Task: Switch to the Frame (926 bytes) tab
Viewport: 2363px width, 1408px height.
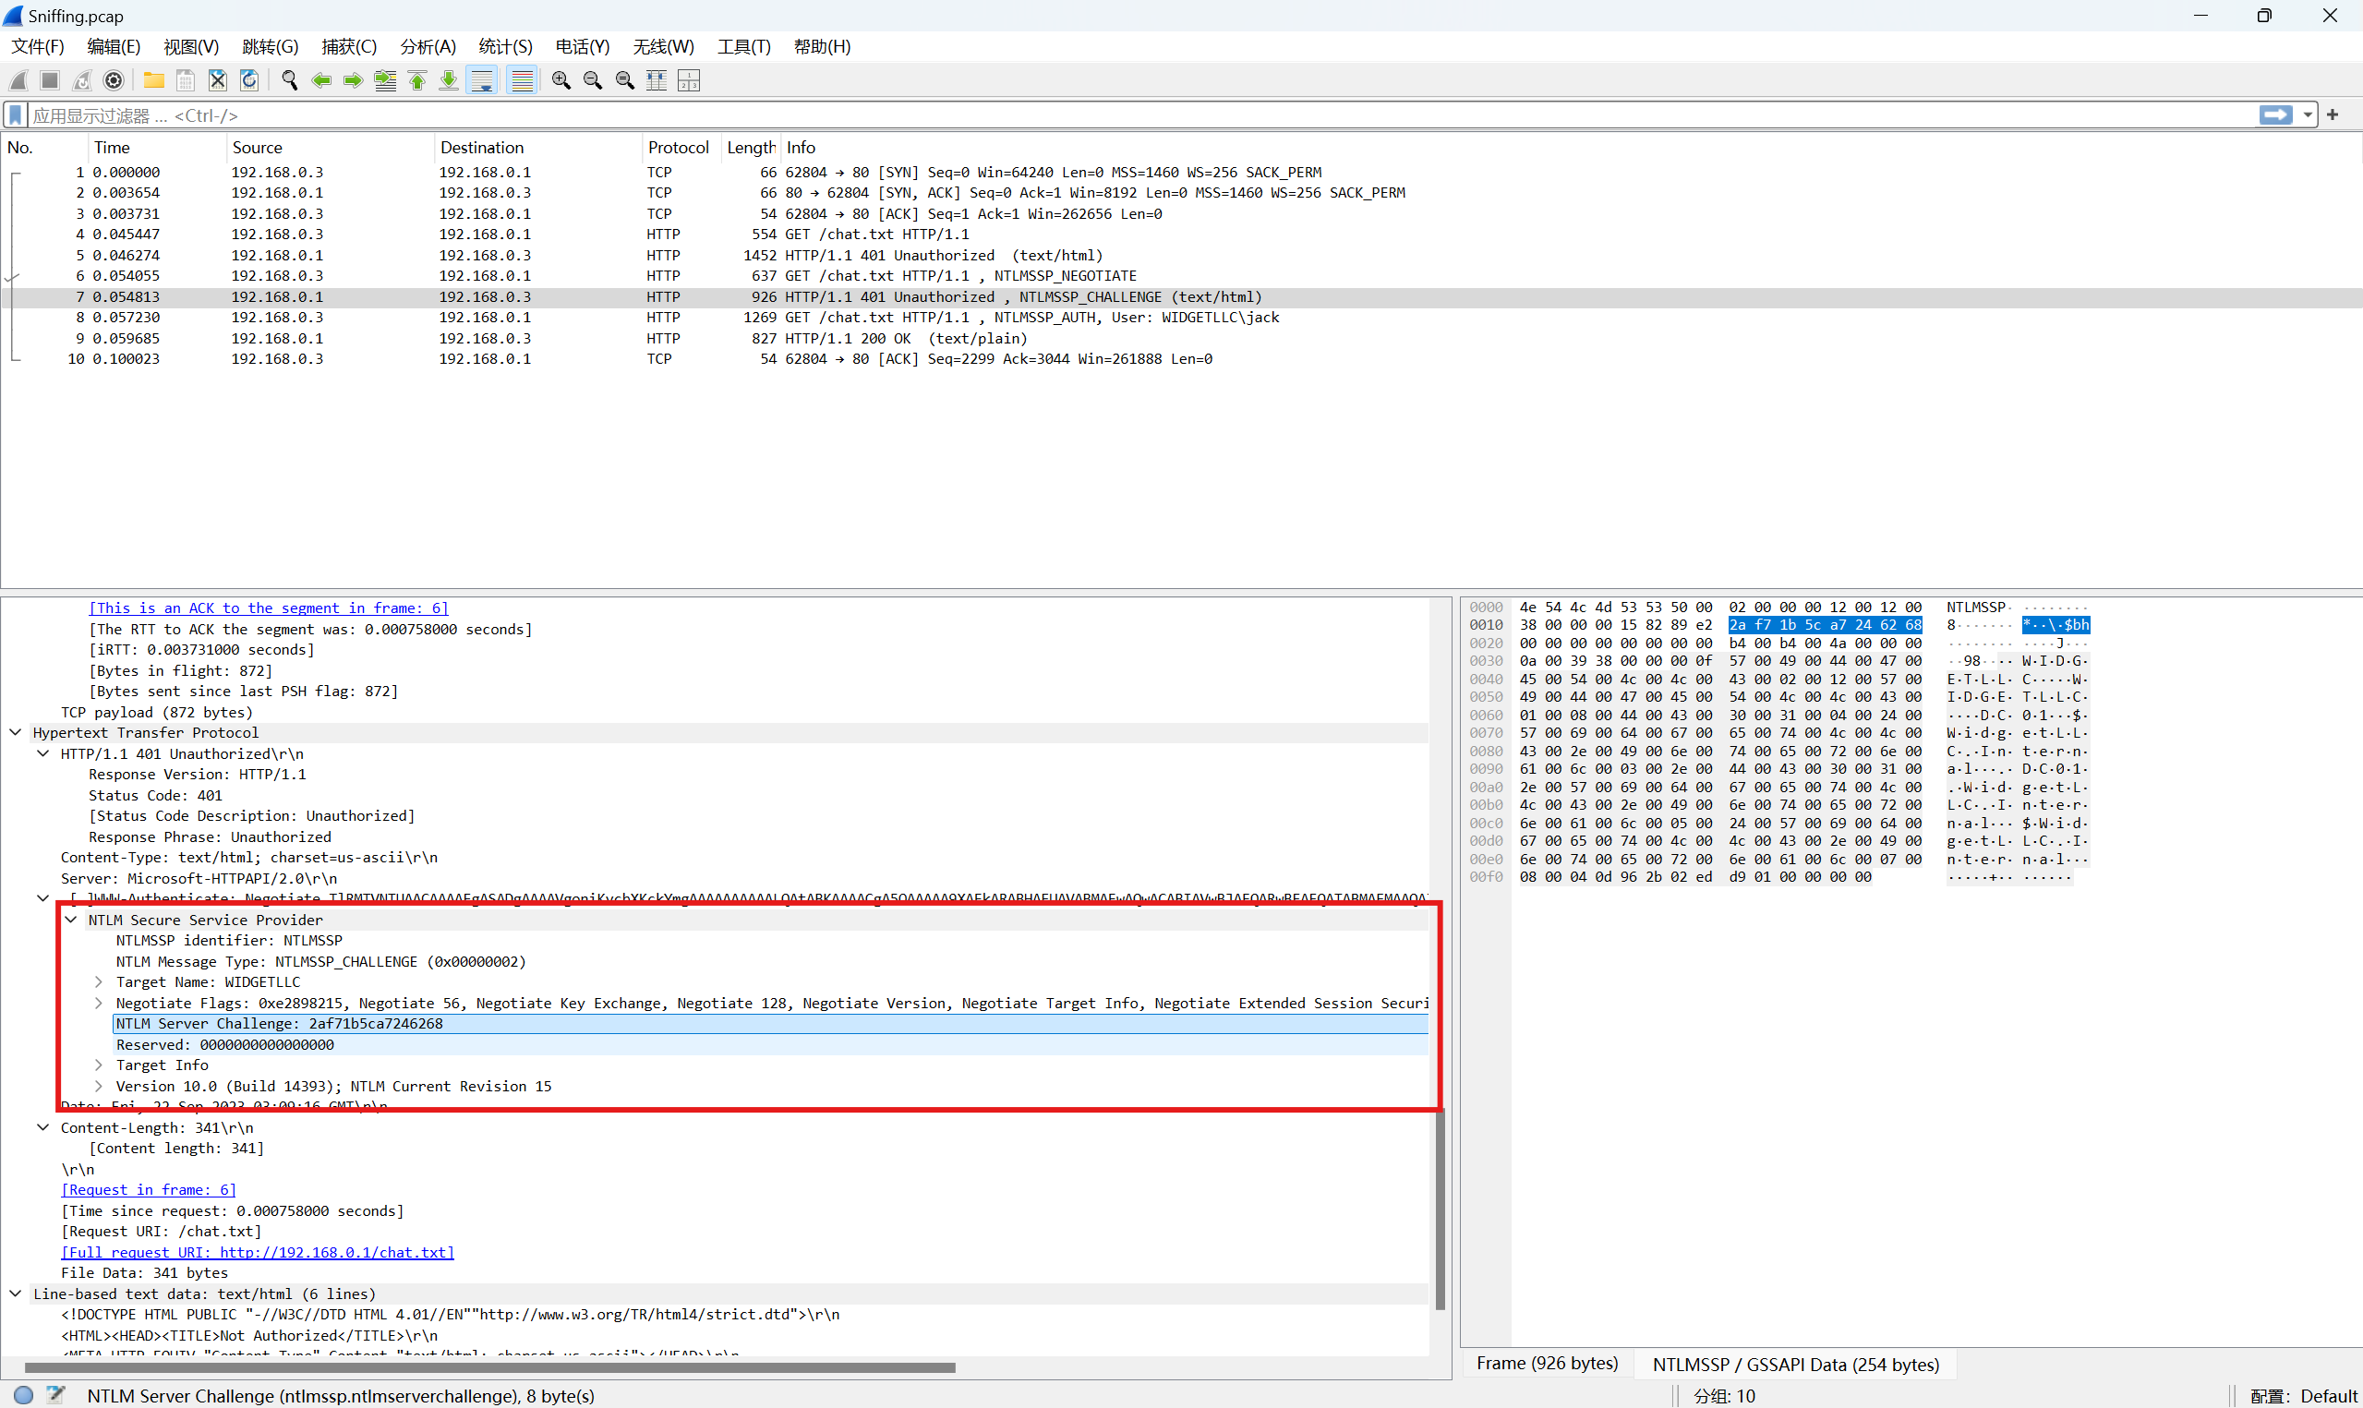Action: pyautogui.click(x=1548, y=1364)
